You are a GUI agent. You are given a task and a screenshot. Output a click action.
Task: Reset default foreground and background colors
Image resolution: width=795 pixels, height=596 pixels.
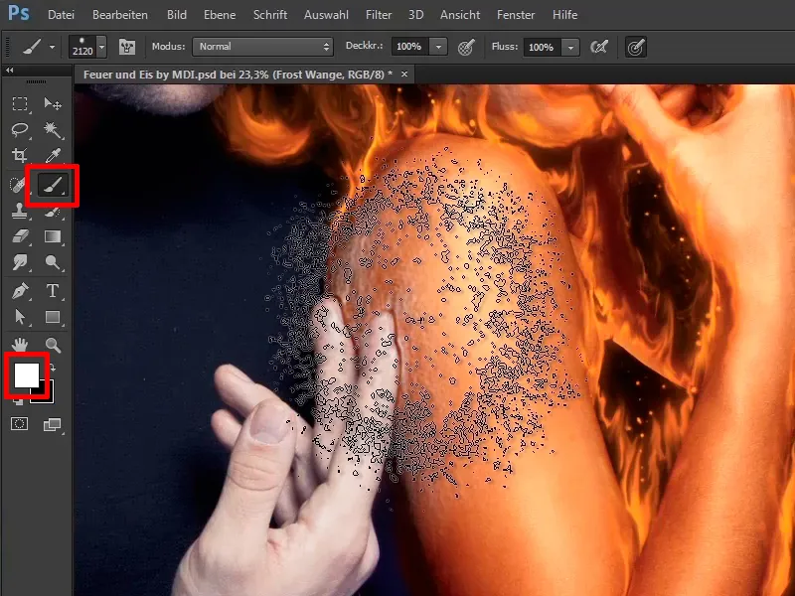(17, 401)
